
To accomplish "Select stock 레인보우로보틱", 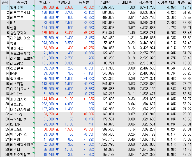I will point(22,58).
